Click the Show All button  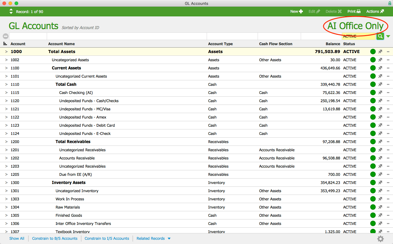[17, 239]
